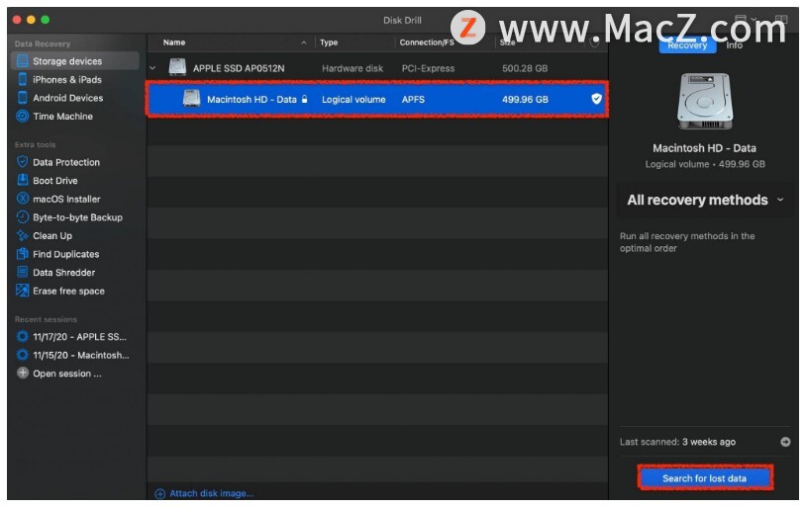Image resolution: width=805 pixels, height=508 pixels.
Task: Collapse the APPLE SSD AP0512N disk tree
Action: pos(152,67)
